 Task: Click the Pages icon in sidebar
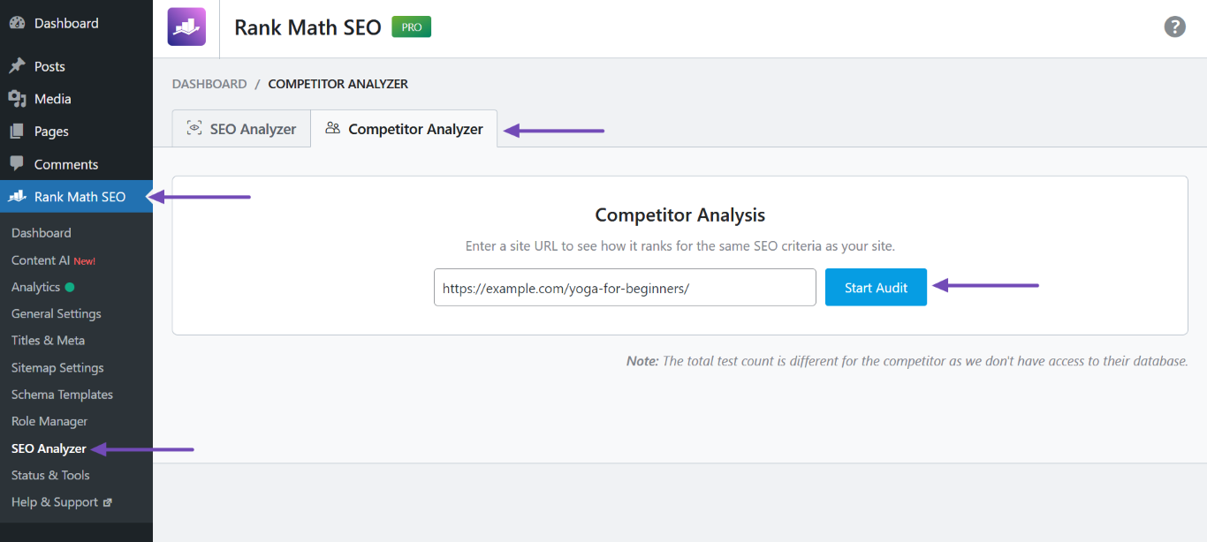pos(17,132)
